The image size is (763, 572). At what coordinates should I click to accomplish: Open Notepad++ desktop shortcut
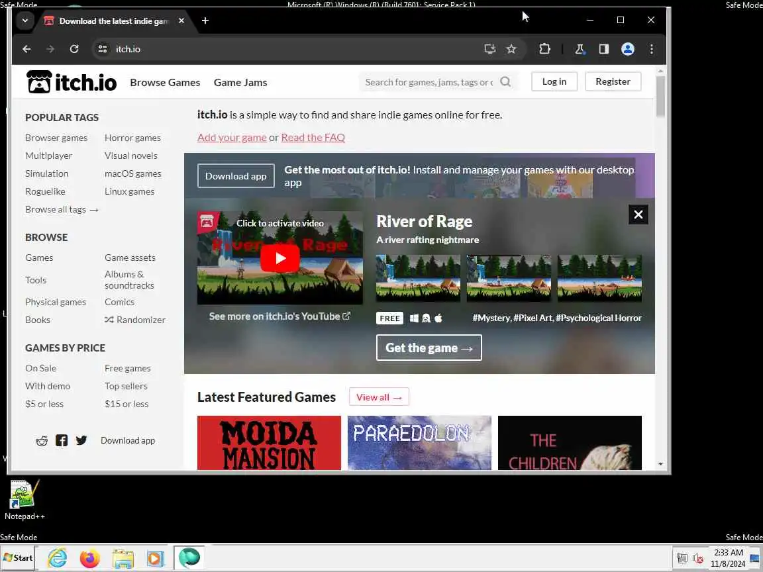(24, 500)
